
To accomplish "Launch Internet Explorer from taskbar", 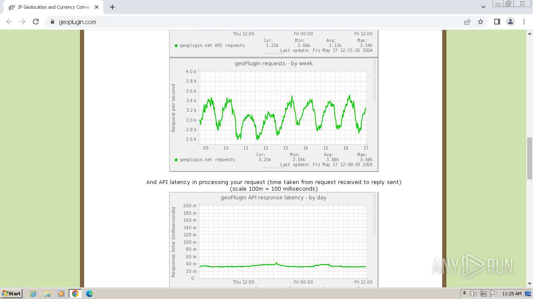I will click(33, 294).
